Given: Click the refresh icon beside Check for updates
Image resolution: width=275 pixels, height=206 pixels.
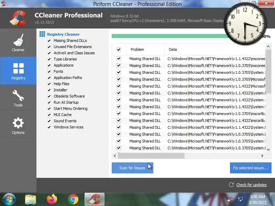Looking at the screenshot, I should (231, 185).
